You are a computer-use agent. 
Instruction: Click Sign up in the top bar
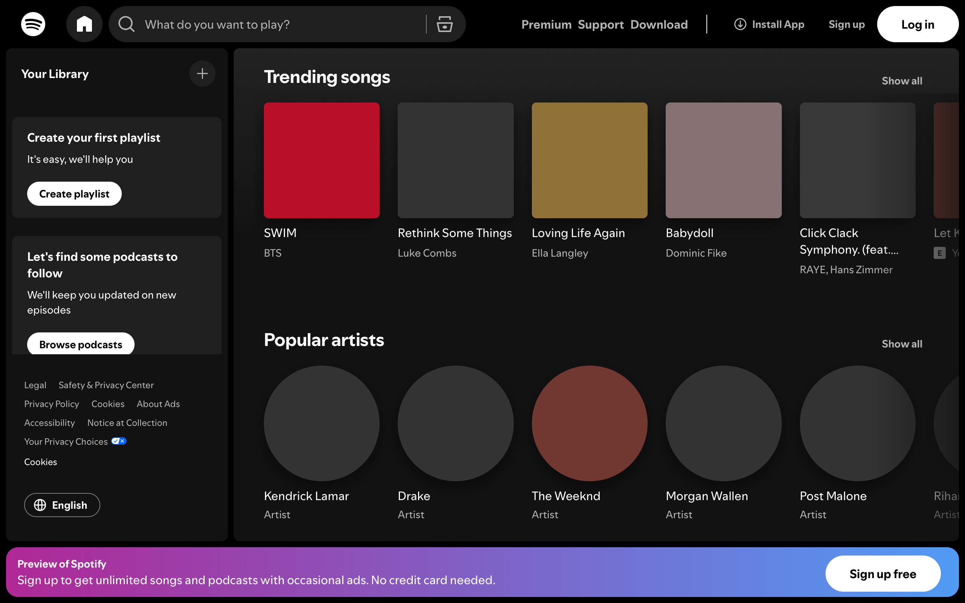click(846, 24)
